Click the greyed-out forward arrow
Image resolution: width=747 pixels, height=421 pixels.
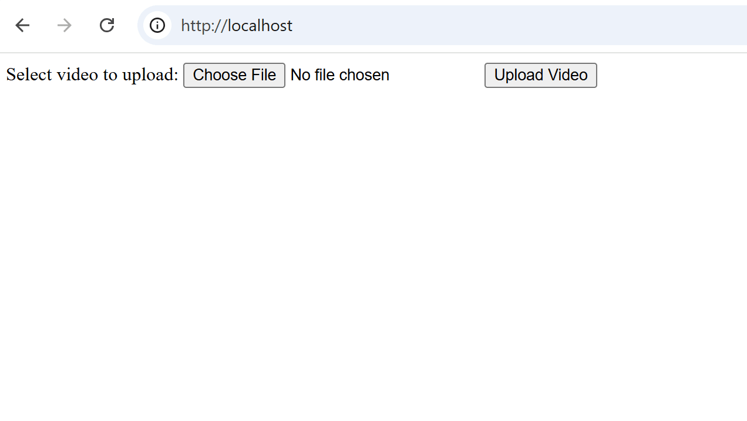point(65,25)
